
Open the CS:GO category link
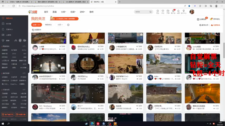14,57
